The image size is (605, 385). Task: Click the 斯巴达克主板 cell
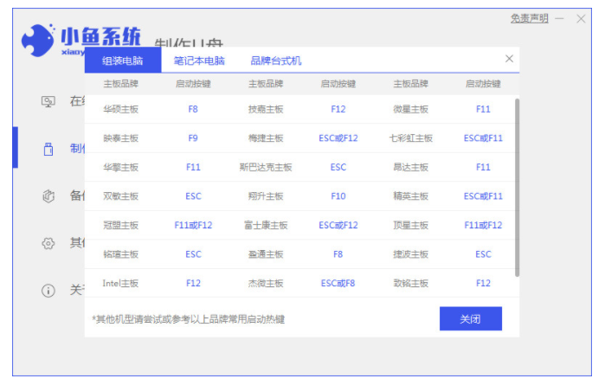[x=266, y=167]
